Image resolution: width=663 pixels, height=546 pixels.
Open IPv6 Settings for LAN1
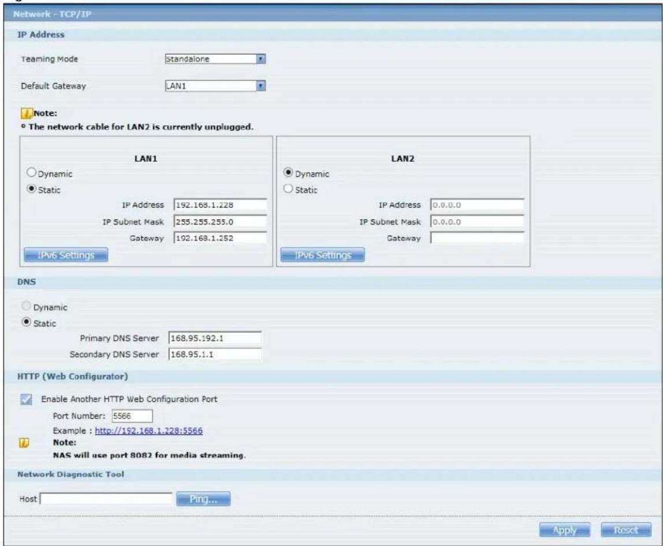tap(66, 255)
